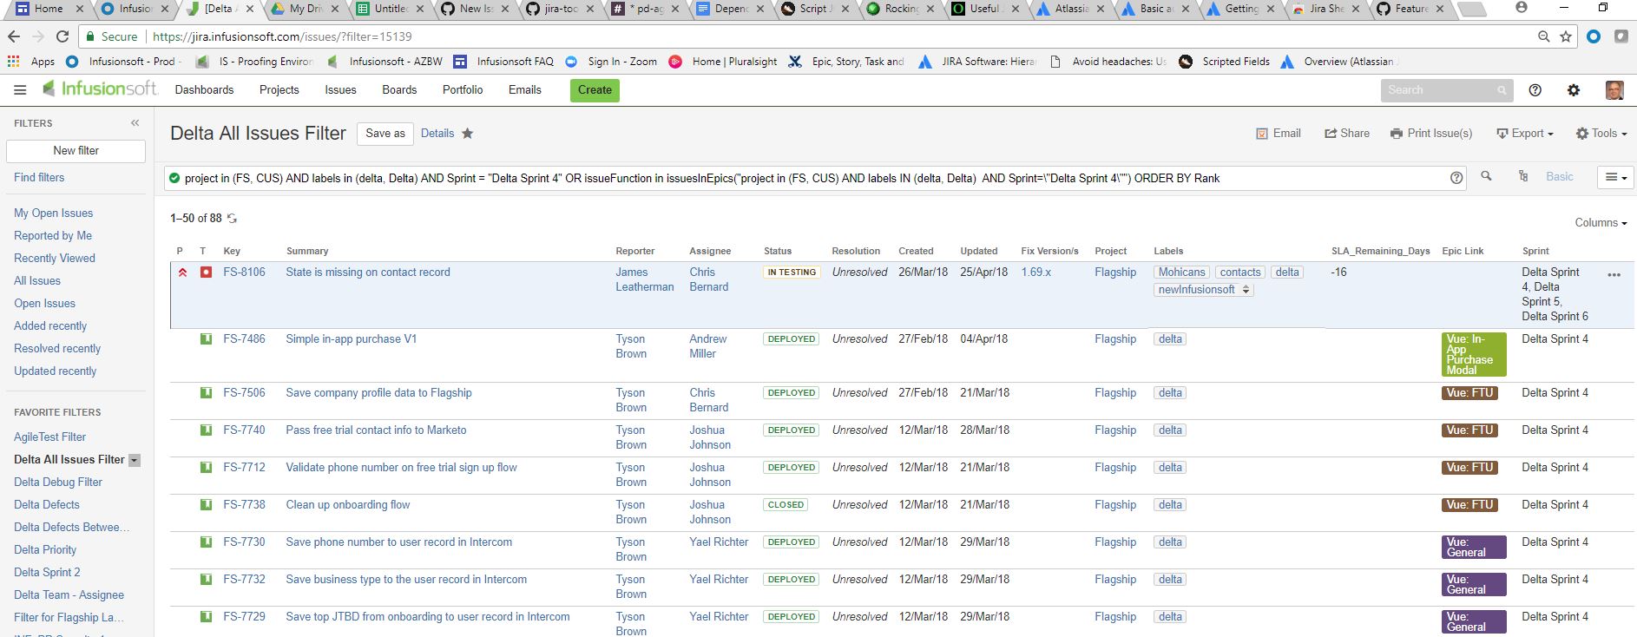
Task: Sort by the Key column header
Action: 232,251
